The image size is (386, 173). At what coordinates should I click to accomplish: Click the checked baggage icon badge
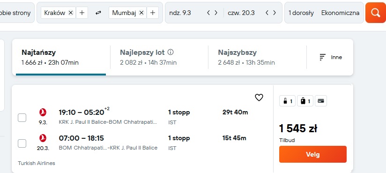[x=305, y=101]
